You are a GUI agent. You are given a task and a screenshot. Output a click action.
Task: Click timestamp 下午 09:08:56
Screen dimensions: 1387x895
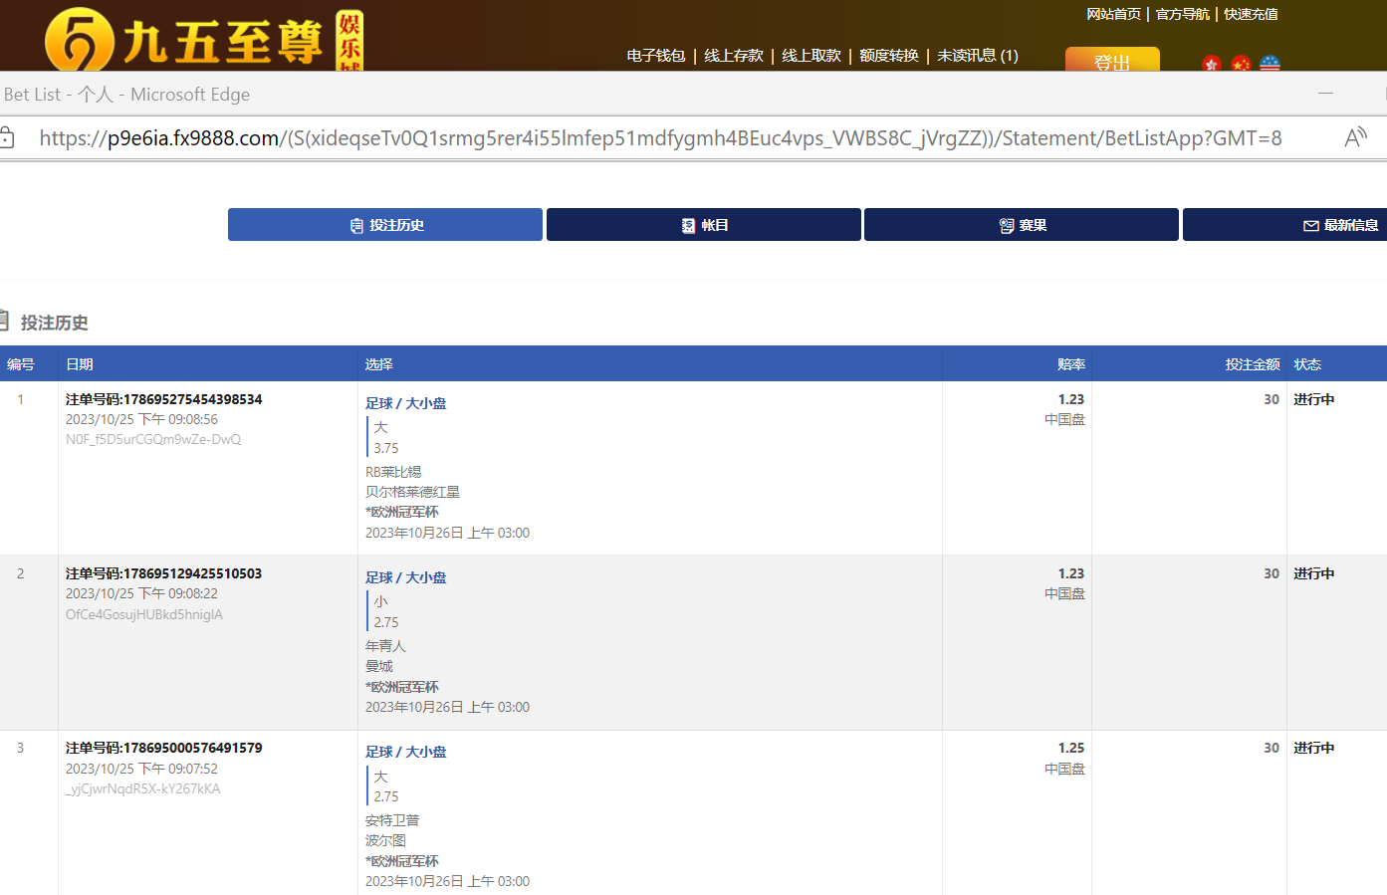click(177, 419)
